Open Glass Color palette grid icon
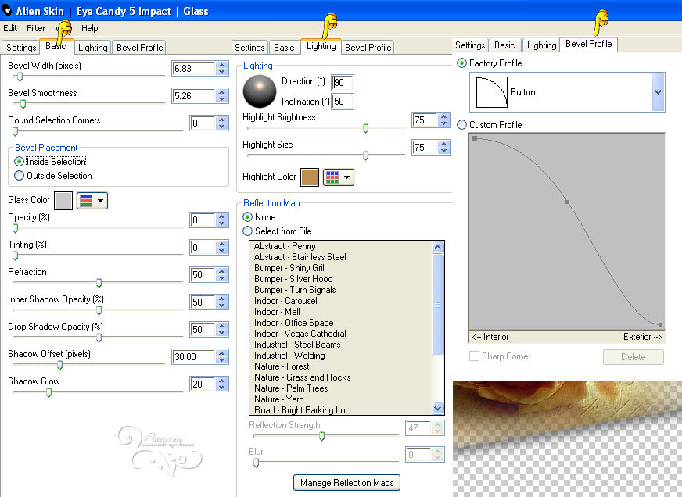682x497 pixels. [86, 201]
